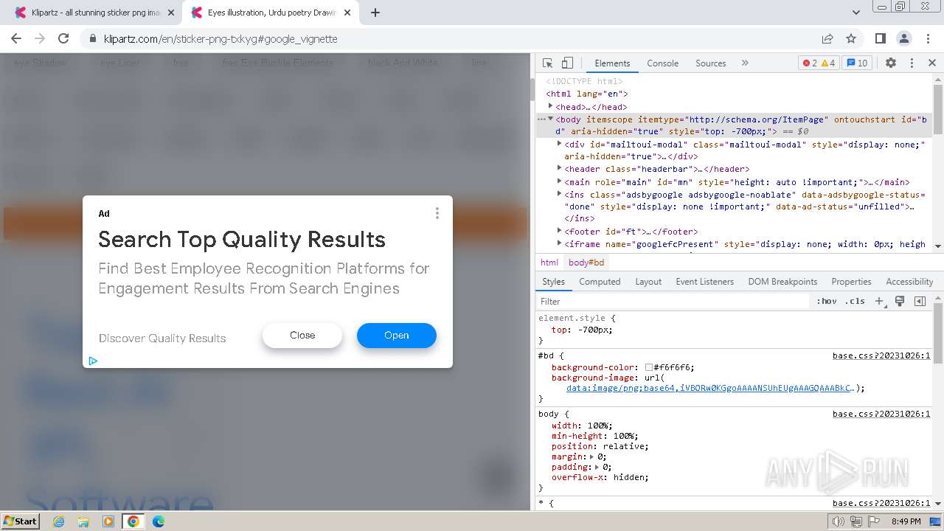The height and width of the screenshot is (531, 944).
Task: Expand the googlefcPresent iframe node
Action: click(x=559, y=243)
